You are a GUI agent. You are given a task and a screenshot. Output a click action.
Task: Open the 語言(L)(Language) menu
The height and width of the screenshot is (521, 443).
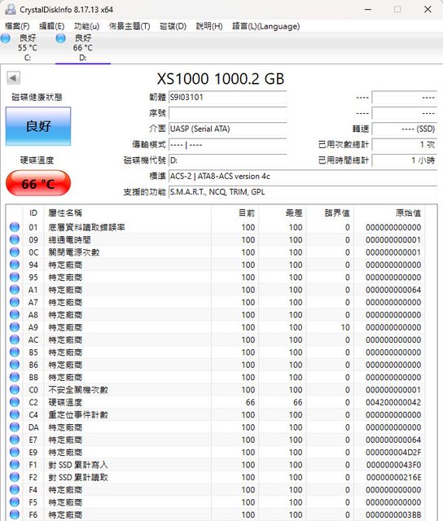pyautogui.click(x=265, y=26)
